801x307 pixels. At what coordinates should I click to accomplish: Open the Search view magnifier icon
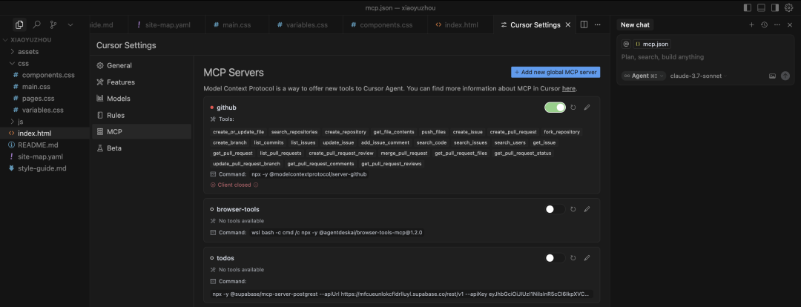pyautogui.click(x=37, y=24)
